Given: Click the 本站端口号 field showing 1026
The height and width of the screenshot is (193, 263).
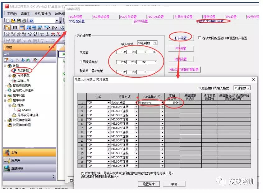Looking at the screenshot, I should [172, 103].
